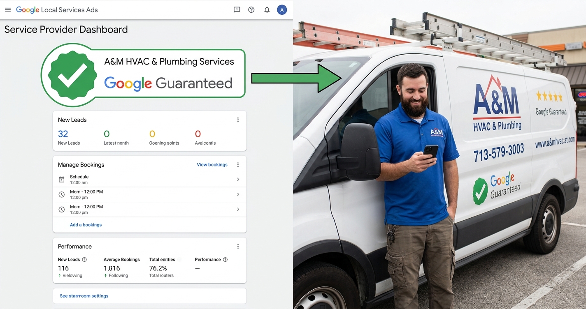Click the 76.2% Total routers value
Viewport: 586px width, 309px height.
pos(158,268)
